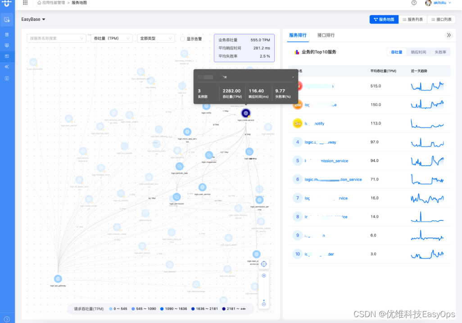
Task: Open the 5th ranked permission_service link
Action: (x=326, y=161)
